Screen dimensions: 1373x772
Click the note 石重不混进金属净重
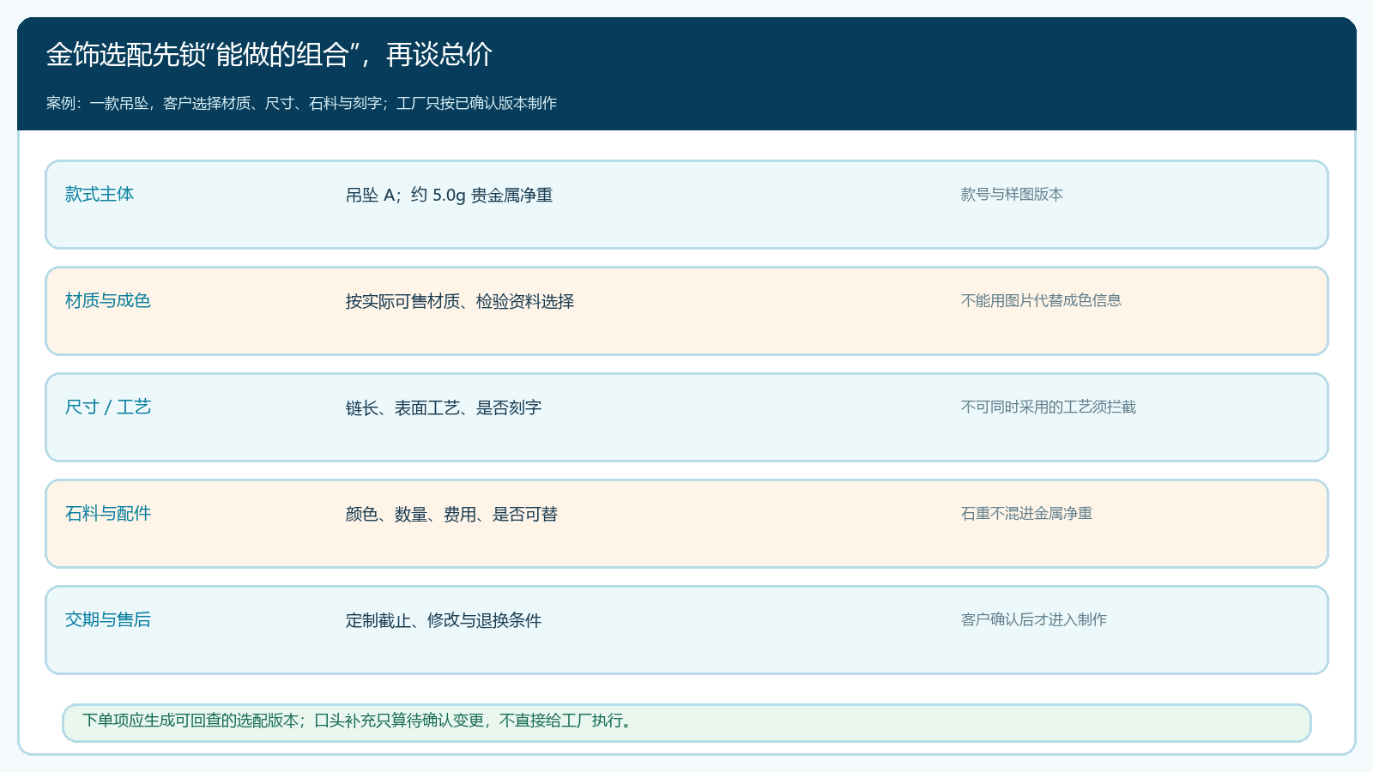(x=1026, y=513)
